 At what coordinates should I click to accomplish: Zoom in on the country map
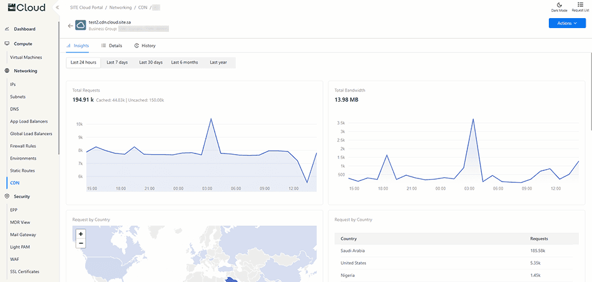pos(81,234)
